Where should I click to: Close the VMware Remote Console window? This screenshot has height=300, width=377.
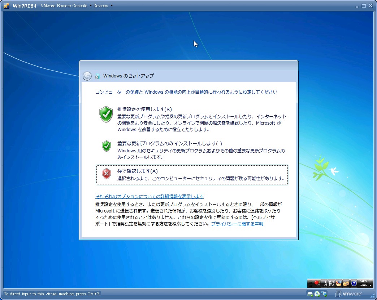[x=371, y=5]
